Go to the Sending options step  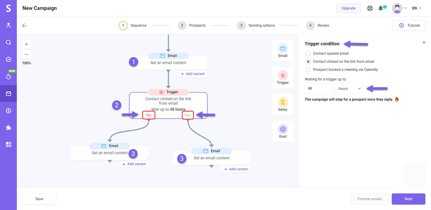[x=256, y=25]
